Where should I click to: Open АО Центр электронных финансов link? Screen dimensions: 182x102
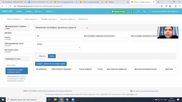click(145, 91)
